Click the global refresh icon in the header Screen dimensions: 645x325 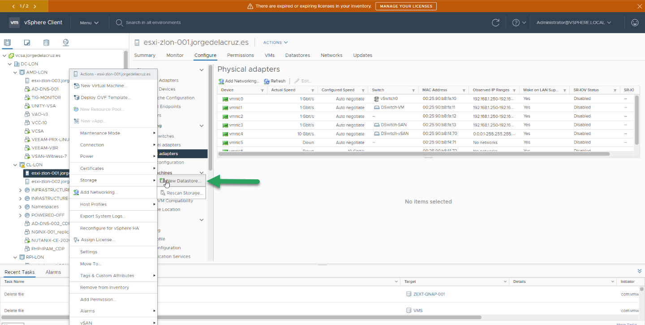coord(495,22)
